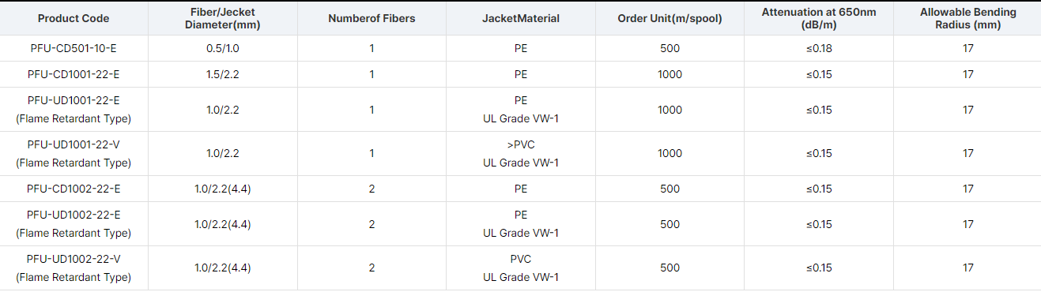
Task: Click the ≤0.18 attenuation value
Action: 819,48
